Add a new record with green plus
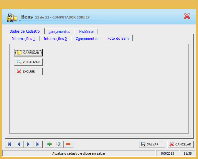This screenshot has height=159, width=198. tap(49, 144)
